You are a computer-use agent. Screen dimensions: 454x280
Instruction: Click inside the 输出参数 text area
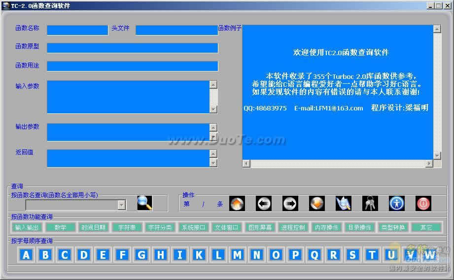pyautogui.click(x=128, y=132)
